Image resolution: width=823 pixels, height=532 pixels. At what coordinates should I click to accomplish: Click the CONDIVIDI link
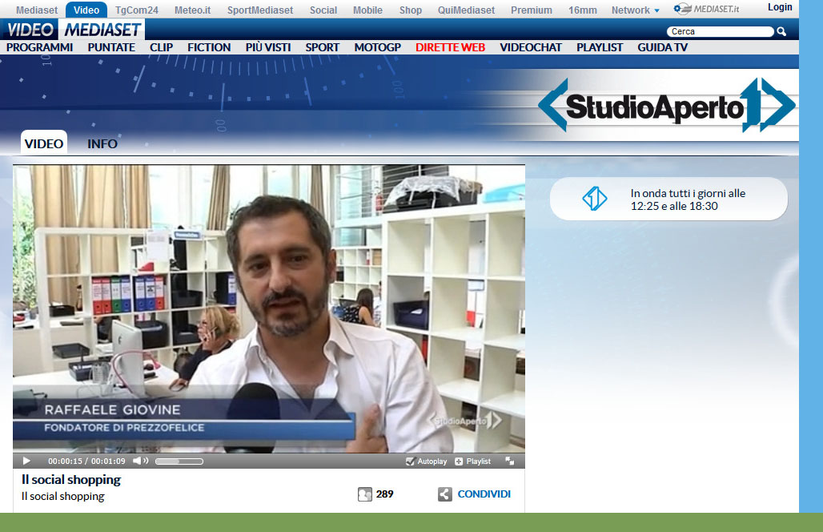[x=484, y=494]
